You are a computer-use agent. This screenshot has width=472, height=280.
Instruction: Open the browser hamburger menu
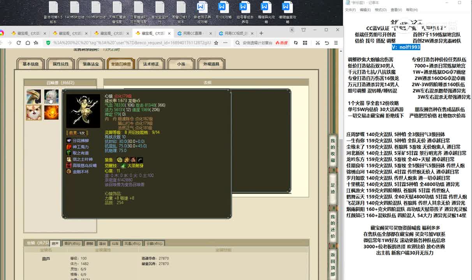click(336, 43)
